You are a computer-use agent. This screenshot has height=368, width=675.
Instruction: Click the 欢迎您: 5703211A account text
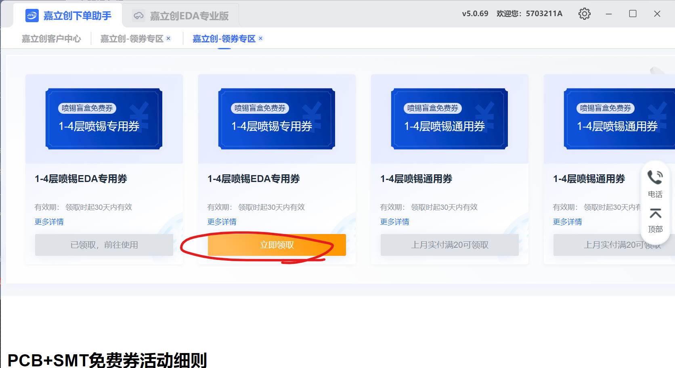(x=529, y=14)
